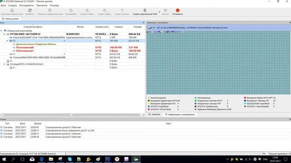
Task: Click the Размер column header
Action: tap(137, 27)
